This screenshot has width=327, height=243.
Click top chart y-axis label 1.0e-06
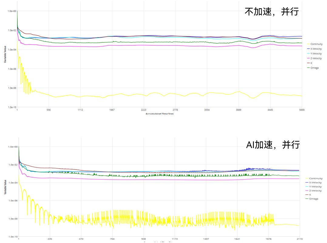tap(12, 69)
